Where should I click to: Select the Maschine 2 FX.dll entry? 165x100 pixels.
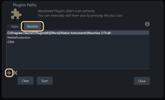pos(78,33)
